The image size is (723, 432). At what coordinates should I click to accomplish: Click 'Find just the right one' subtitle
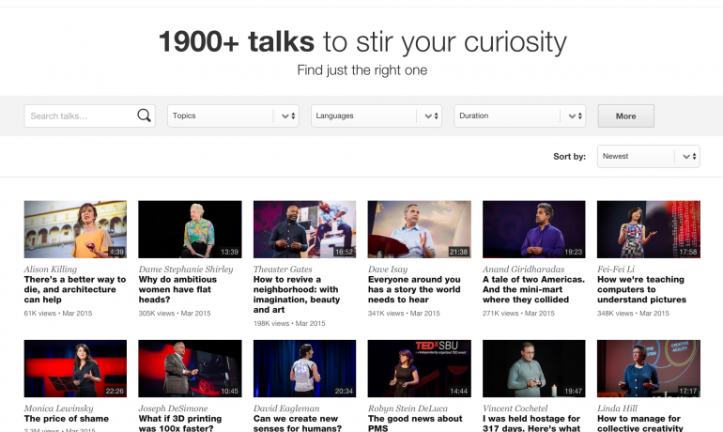tap(361, 70)
